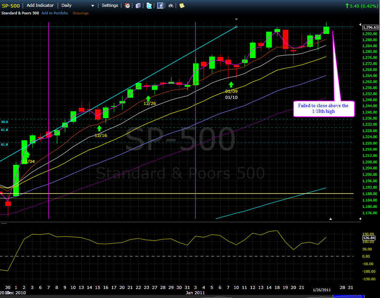Viewport: 380px width, 298px height.
Task: Select the 12/04 arrow marker
Action: [28, 154]
